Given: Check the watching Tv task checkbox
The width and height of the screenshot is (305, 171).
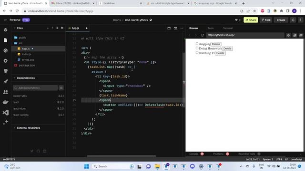Looking at the screenshot, I should pos(197,53).
